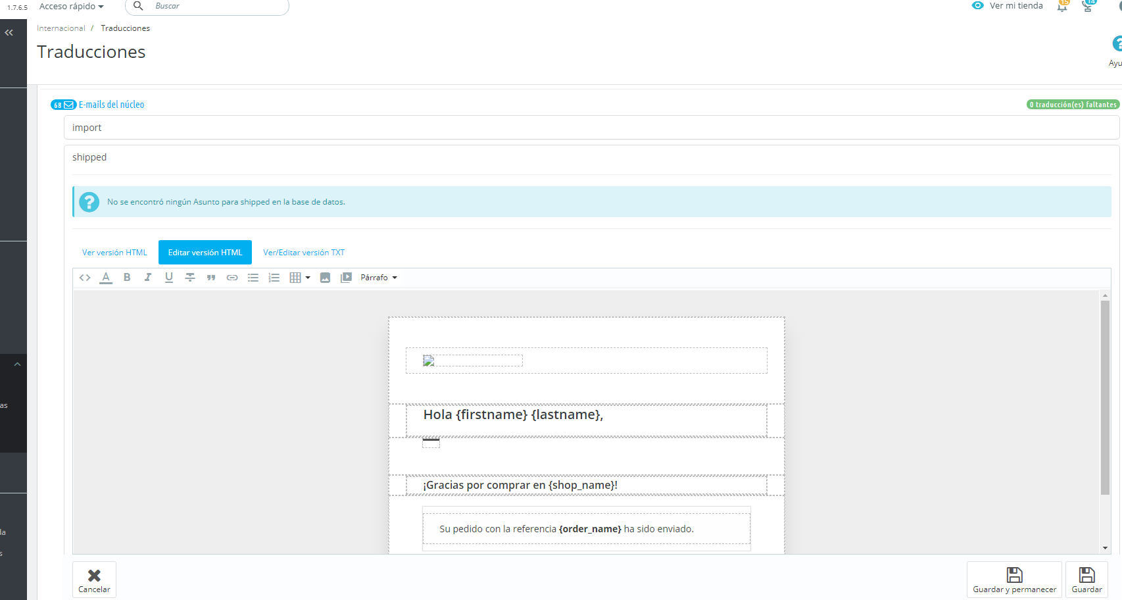Screen dimensions: 1122x600
Task: Collapse the sidebar with the double chevron
Action: coord(9,32)
